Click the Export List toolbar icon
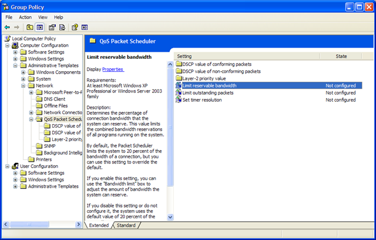The width and height of the screenshot is (376, 240). (x=62, y=27)
